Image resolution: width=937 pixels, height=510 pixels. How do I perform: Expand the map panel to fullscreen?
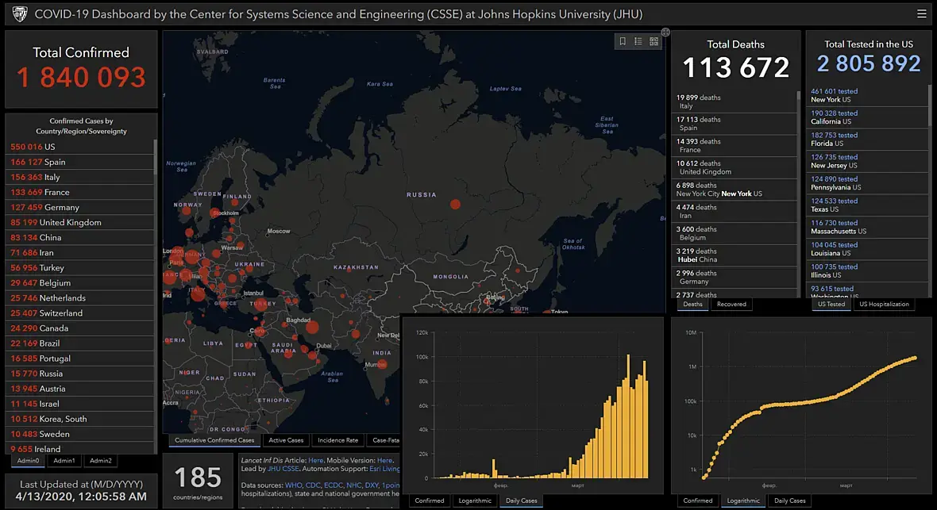click(x=665, y=33)
